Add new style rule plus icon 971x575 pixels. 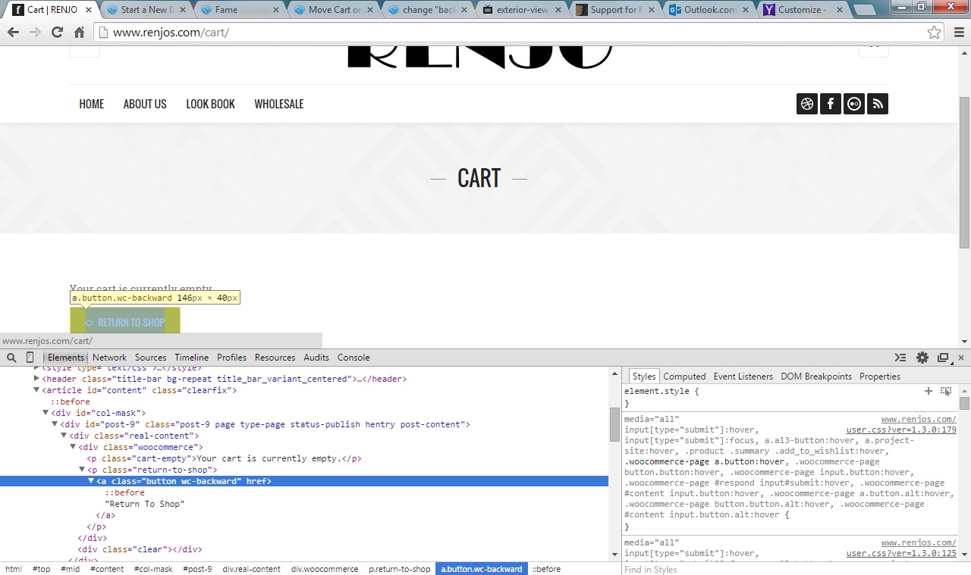click(x=928, y=391)
